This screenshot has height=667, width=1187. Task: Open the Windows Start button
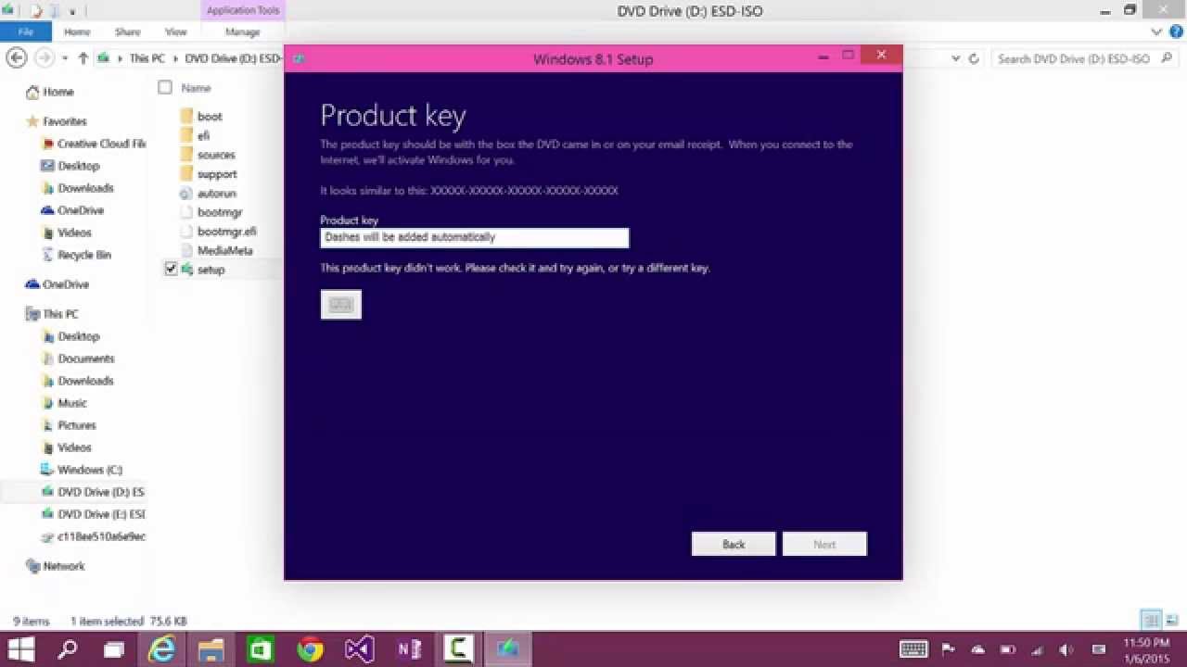coord(21,649)
